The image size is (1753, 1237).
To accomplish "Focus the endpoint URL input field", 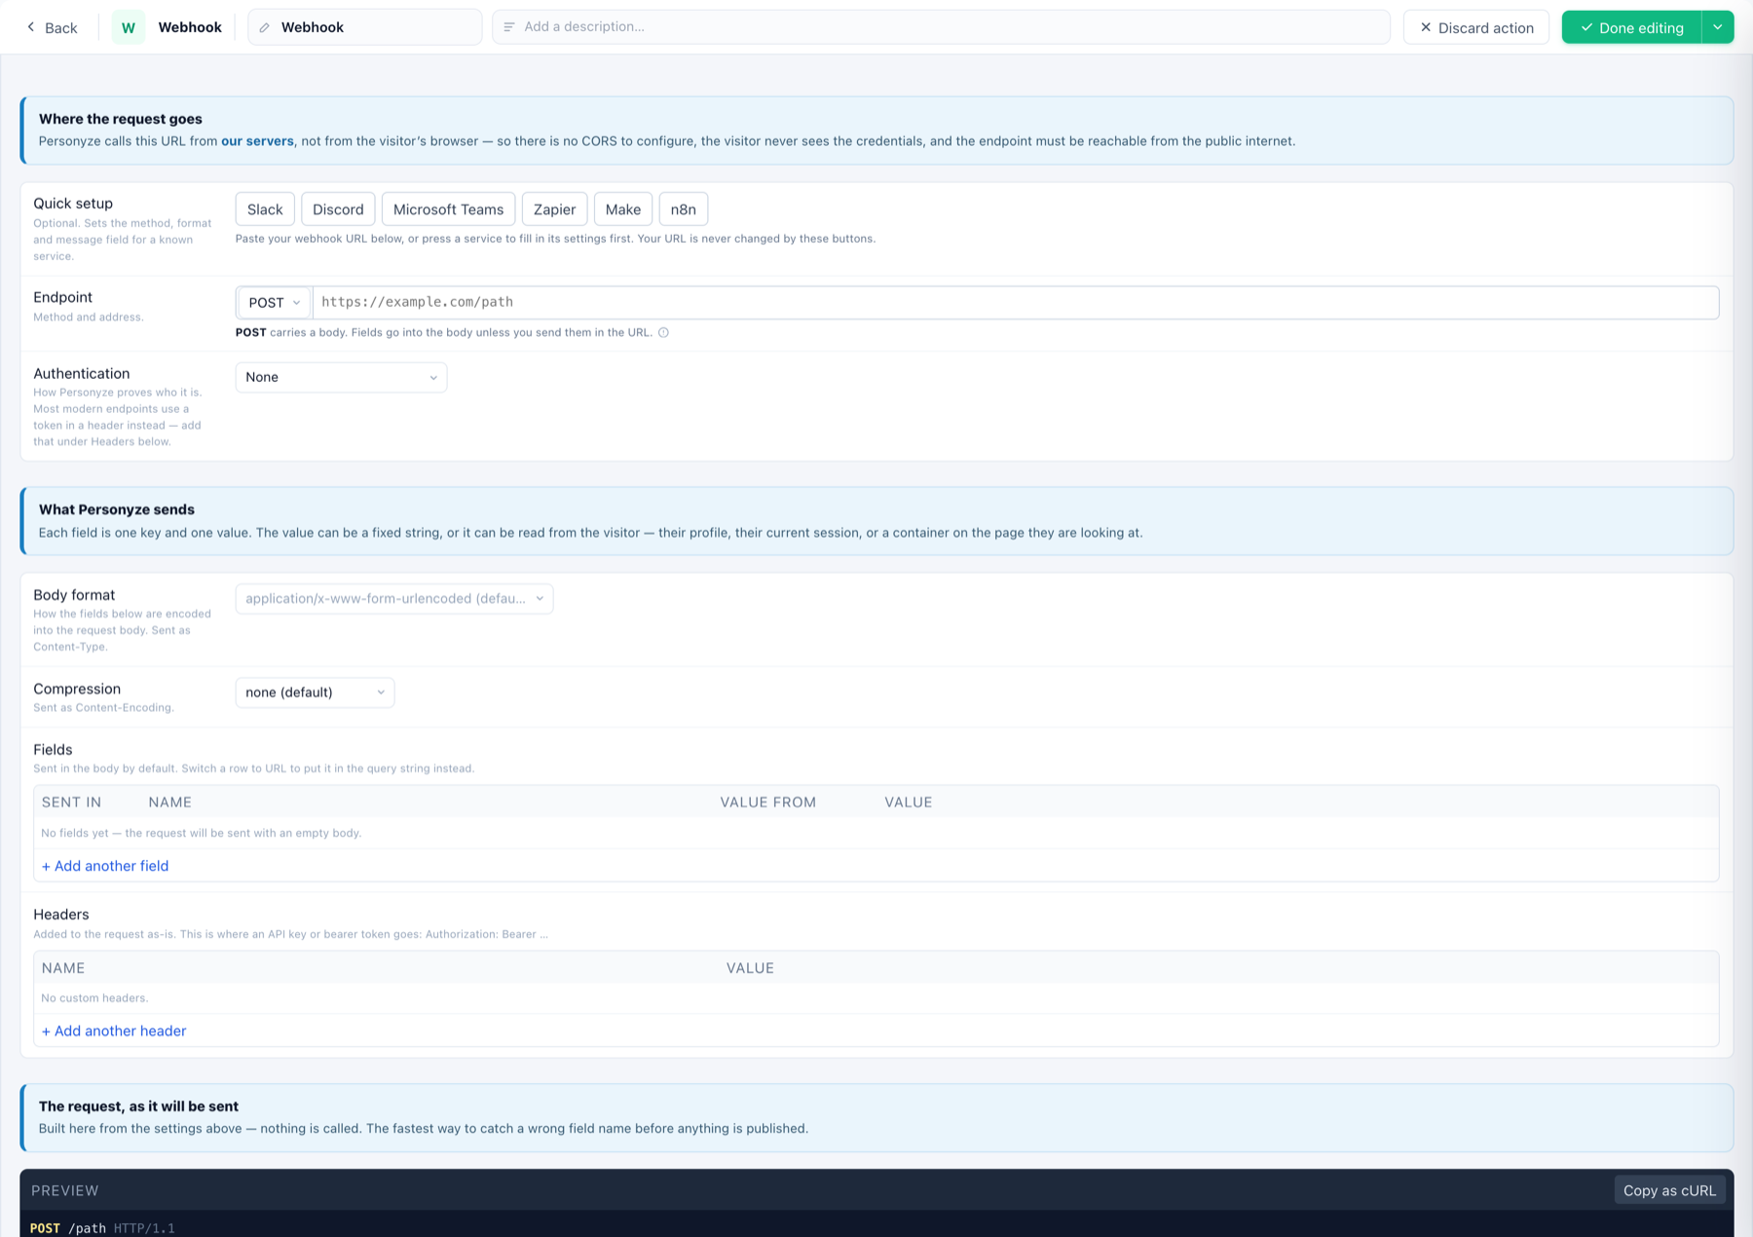I will click(1016, 303).
